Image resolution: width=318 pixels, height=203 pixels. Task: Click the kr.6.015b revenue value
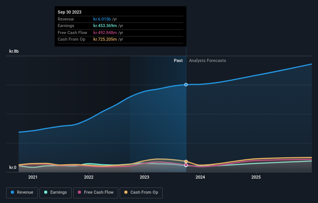(x=102, y=19)
